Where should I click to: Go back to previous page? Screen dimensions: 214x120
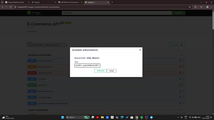(x=3, y=7)
